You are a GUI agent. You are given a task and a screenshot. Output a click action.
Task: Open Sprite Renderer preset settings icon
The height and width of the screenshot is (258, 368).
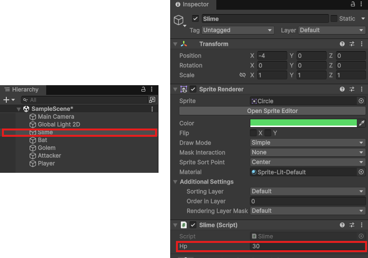click(x=352, y=89)
